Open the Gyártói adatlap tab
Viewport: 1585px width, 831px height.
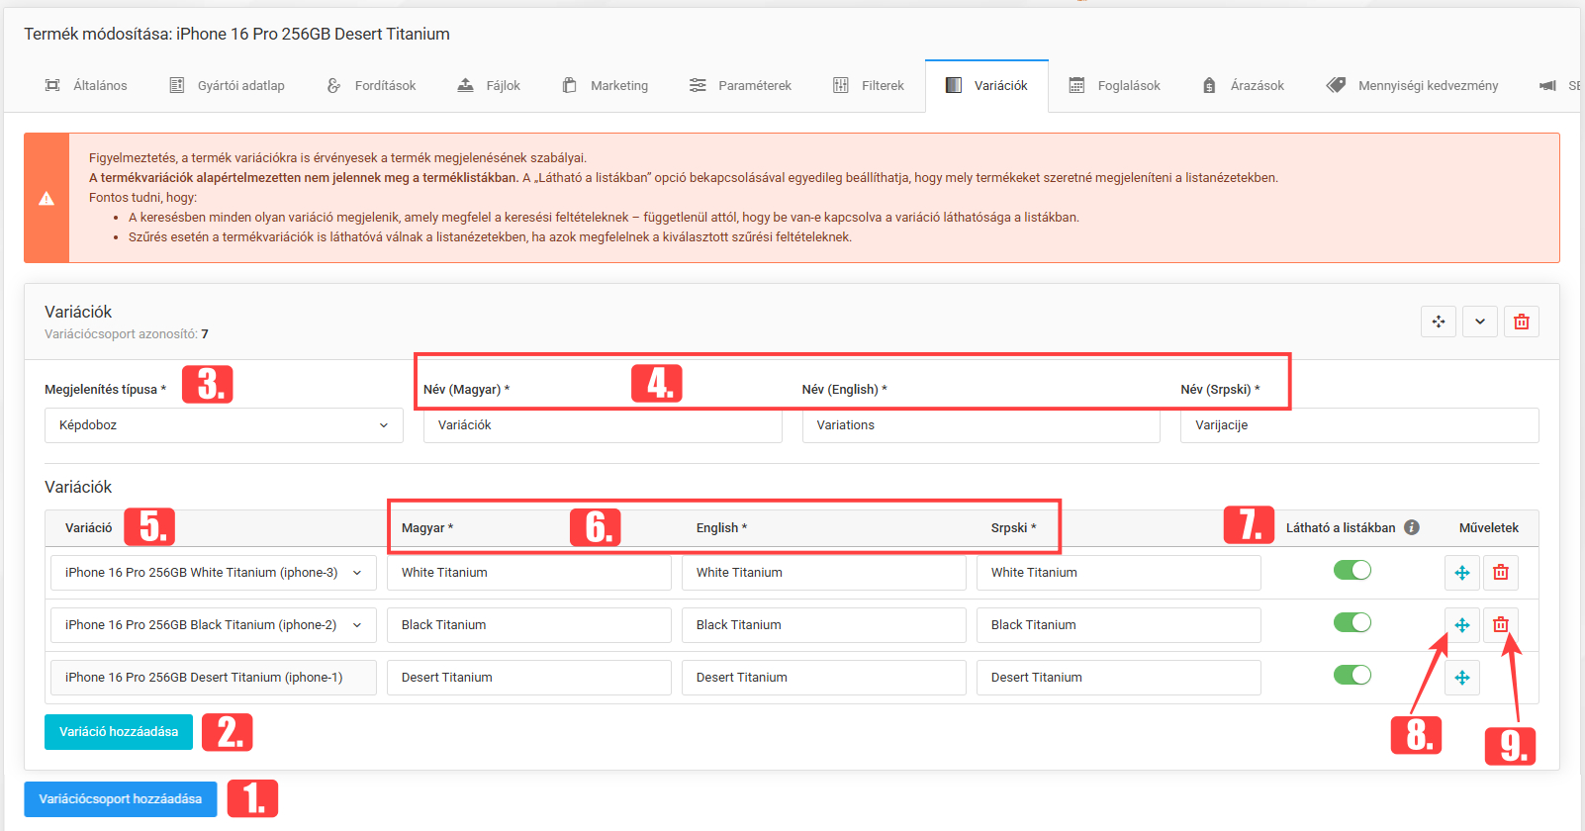coord(228,86)
